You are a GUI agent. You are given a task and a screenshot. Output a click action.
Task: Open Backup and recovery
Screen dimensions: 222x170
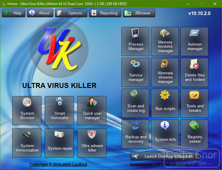click(135, 134)
